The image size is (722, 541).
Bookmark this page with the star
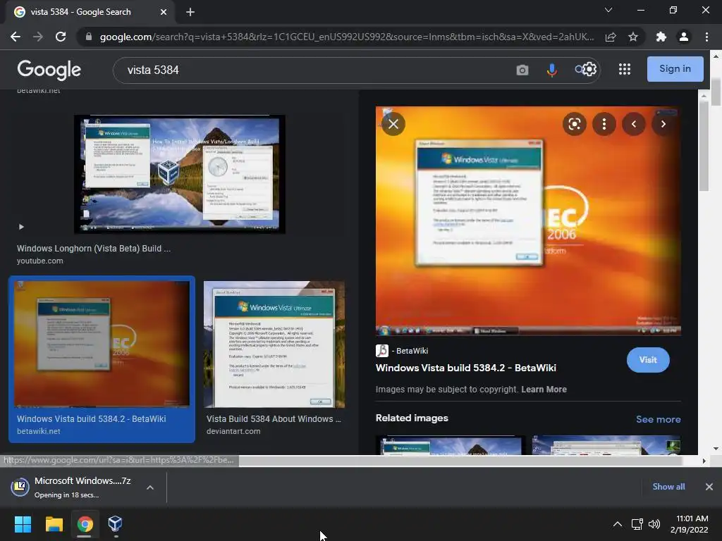tap(633, 37)
